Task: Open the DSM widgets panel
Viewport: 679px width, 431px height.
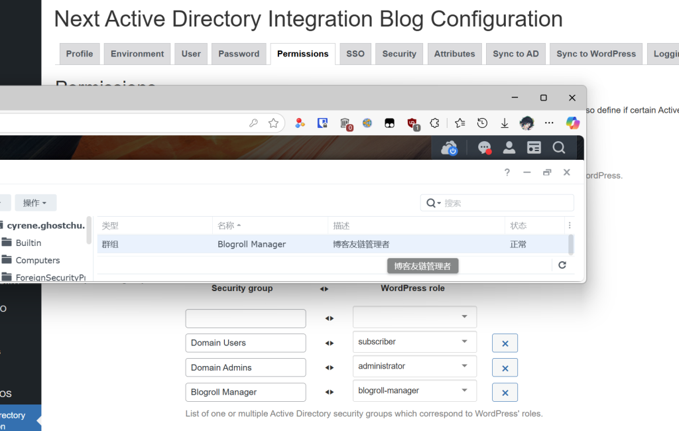Action: point(534,148)
